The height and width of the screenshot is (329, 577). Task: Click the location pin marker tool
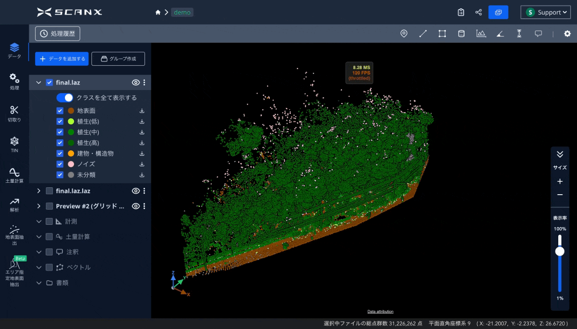pos(404,34)
